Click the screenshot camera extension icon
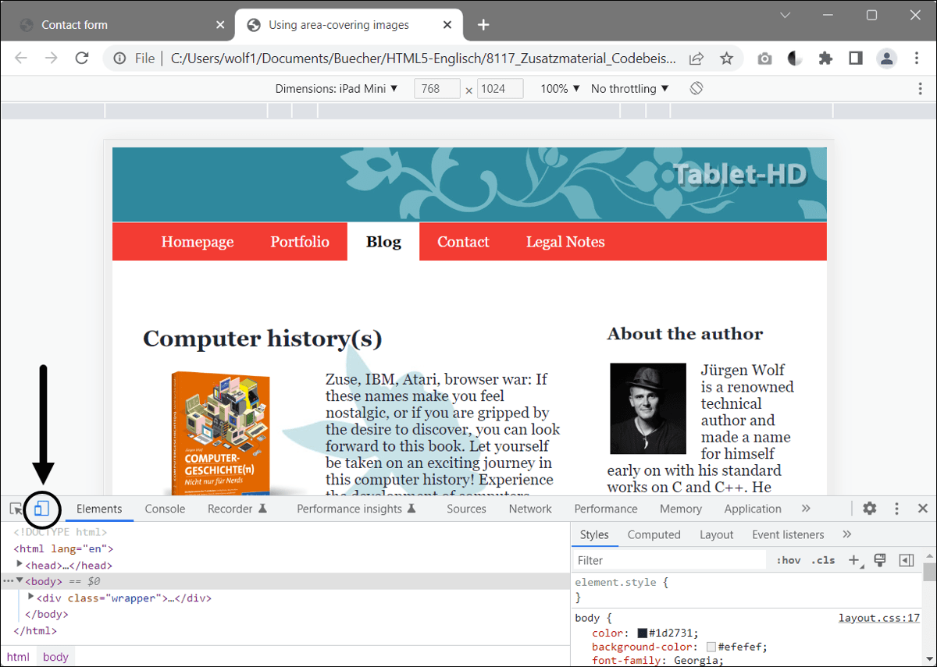Screen dimensions: 937x667 [764, 58]
